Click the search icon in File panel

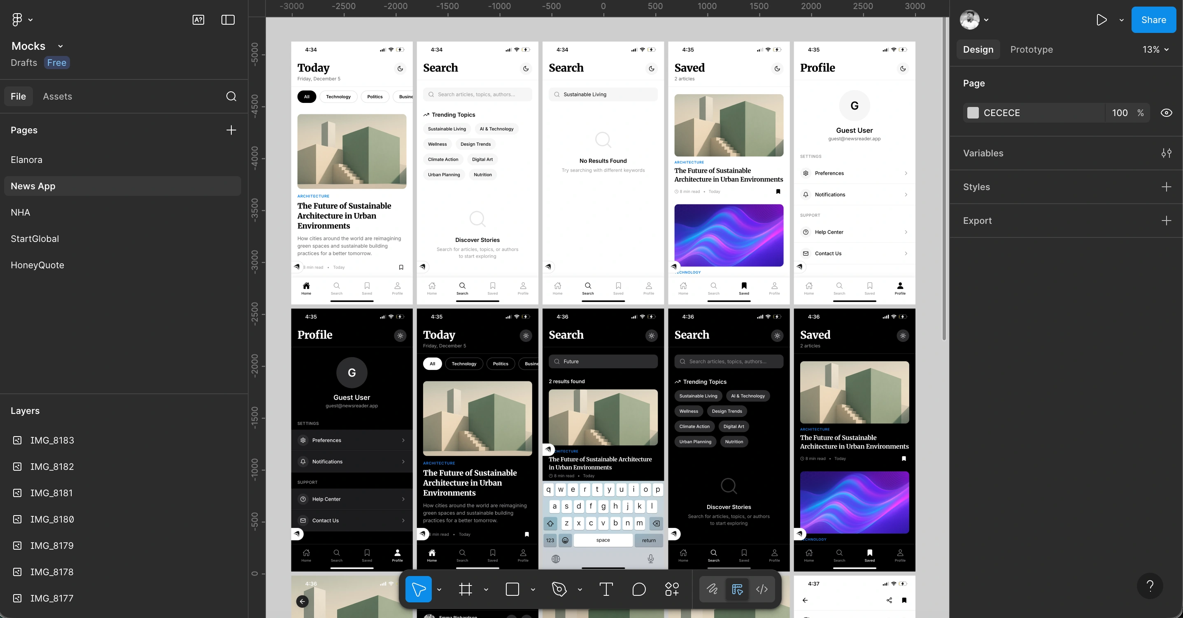tap(231, 96)
